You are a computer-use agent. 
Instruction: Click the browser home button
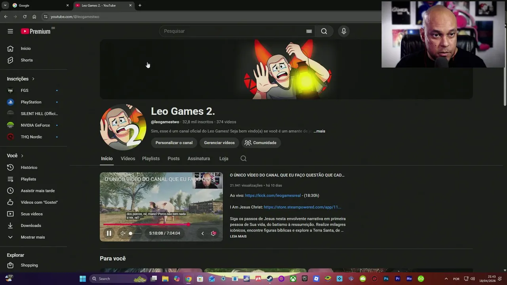coord(34,17)
